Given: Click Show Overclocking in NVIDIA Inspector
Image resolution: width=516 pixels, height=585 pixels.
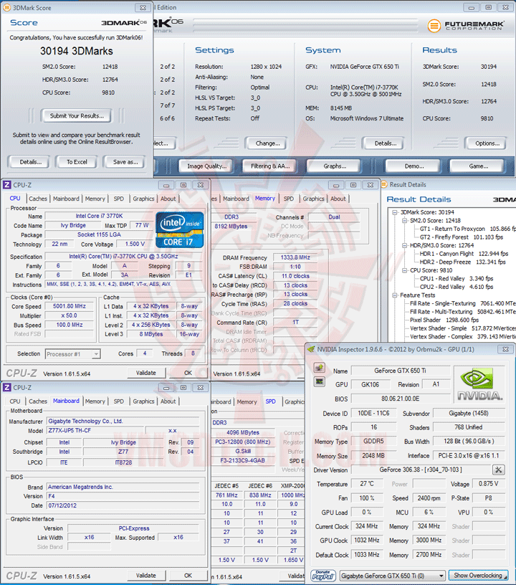Looking at the screenshot, I should pyautogui.click(x=479, y=575).
